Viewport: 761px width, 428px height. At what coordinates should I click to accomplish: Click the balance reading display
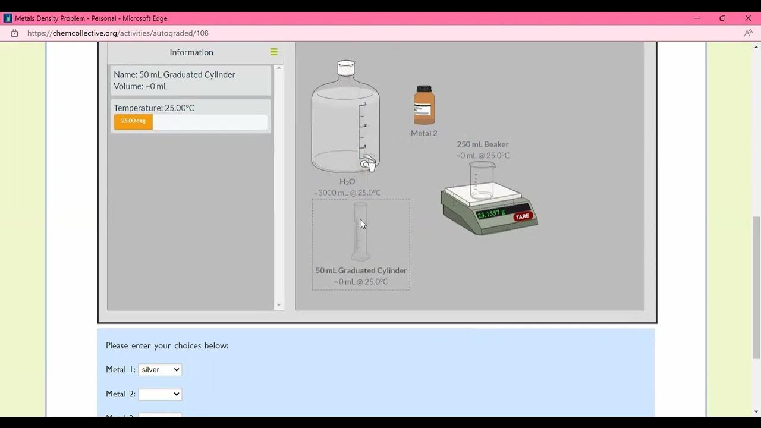[x=491, y=213]
